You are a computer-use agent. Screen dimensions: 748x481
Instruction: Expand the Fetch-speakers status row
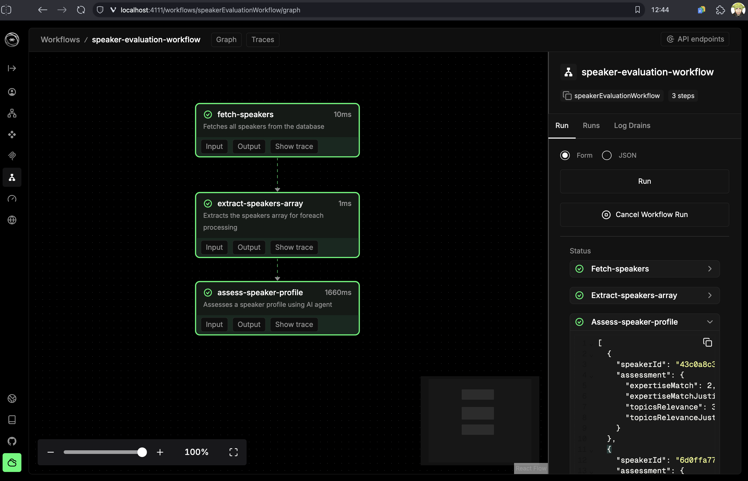pyautogui.click(x=710, y=269)
